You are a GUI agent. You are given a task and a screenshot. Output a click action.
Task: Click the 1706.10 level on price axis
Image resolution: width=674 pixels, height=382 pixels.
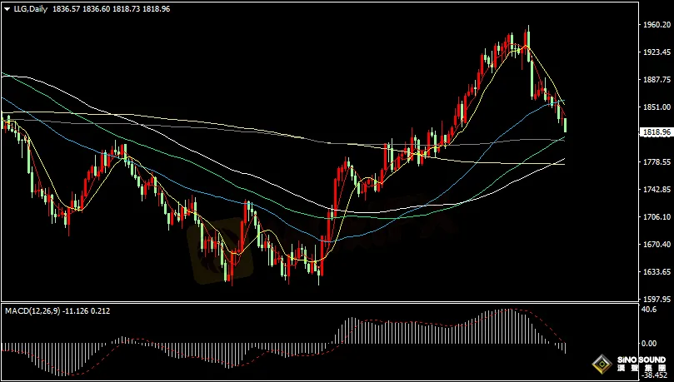[x=657, y=217]
